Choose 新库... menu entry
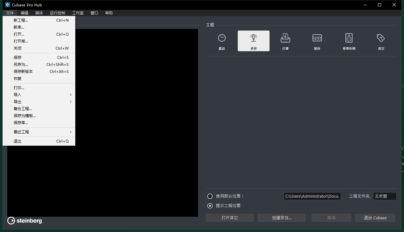Viewport: 404px width, 232px height. pyautogui.click(x=39, y=27)
